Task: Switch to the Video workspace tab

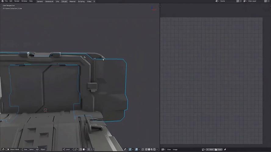Action: (x=89, y=2)
